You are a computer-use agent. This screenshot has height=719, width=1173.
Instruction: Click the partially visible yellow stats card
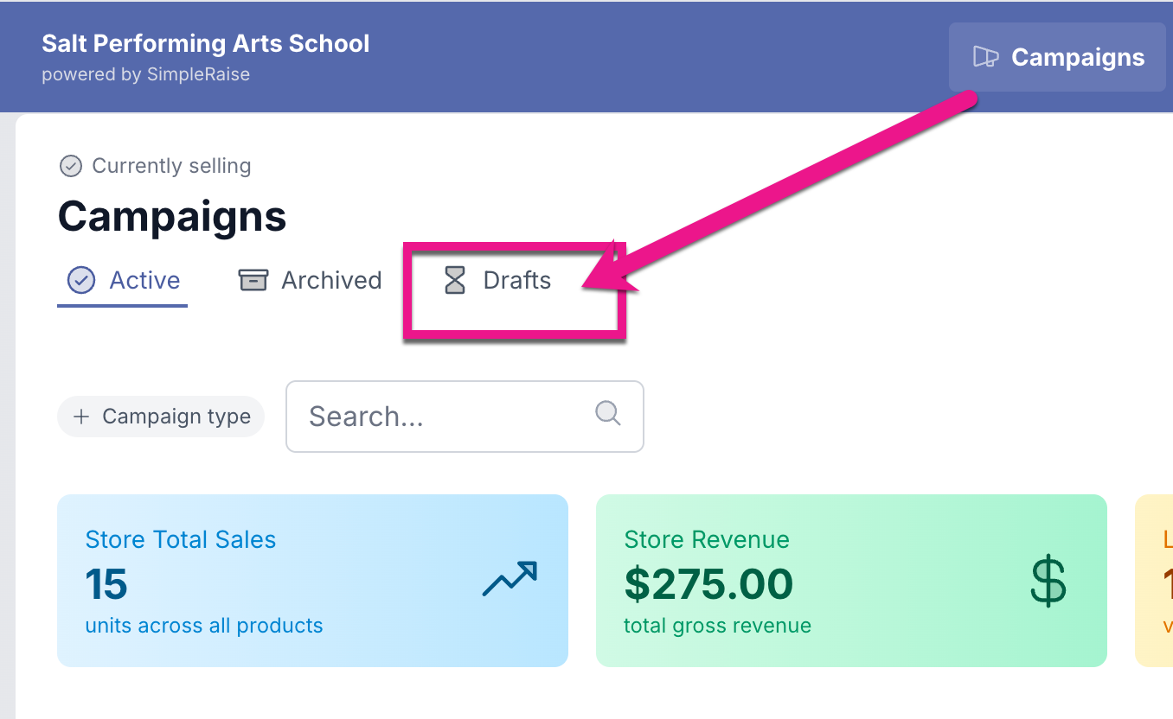pos(1156,580)
